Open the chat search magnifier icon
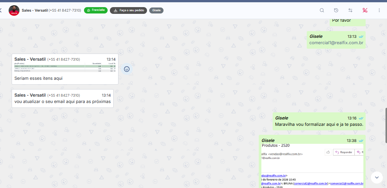387x188 pixels. pos(322,10)
